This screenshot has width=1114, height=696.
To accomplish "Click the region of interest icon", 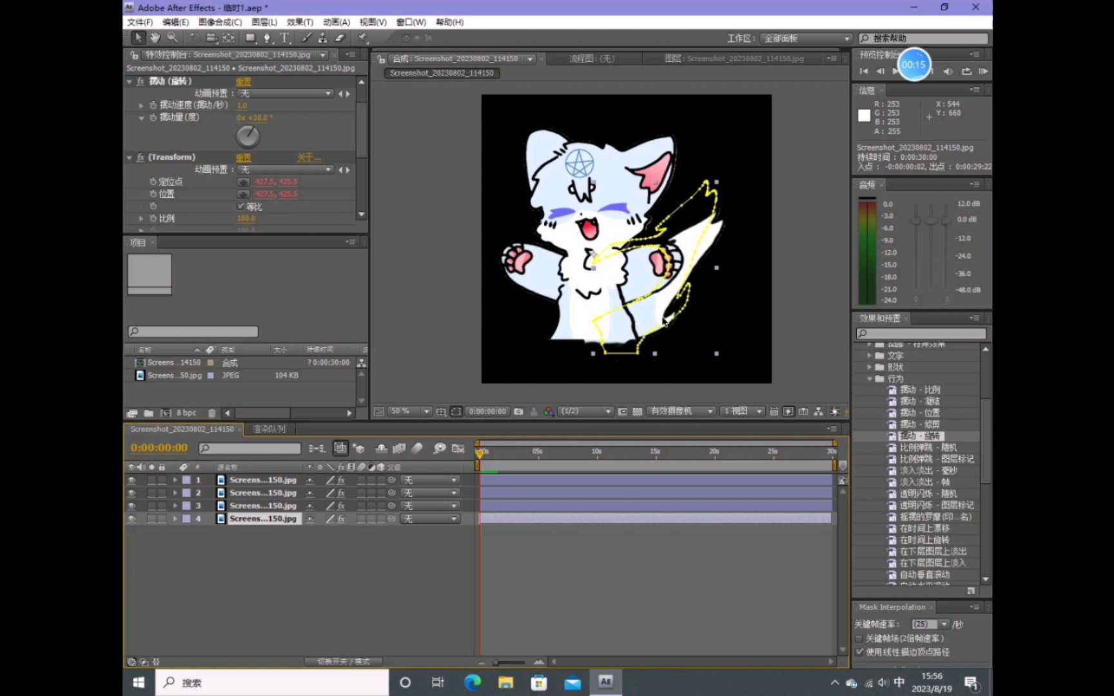I will (623, 411).
